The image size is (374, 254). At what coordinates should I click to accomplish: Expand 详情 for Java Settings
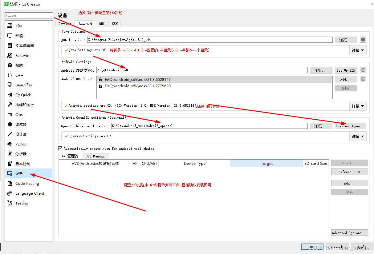[x=358, y=50]
